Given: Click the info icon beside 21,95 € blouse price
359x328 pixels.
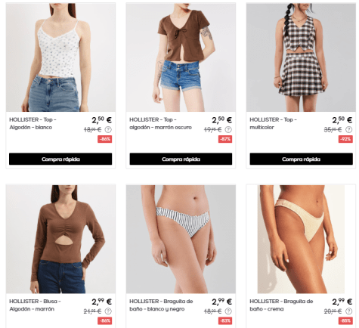Looking at the screenshot, I should 108,311.
